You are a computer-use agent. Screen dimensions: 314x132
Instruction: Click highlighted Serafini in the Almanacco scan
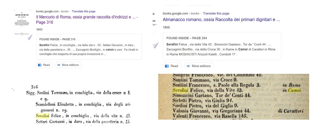coord(180,90)
